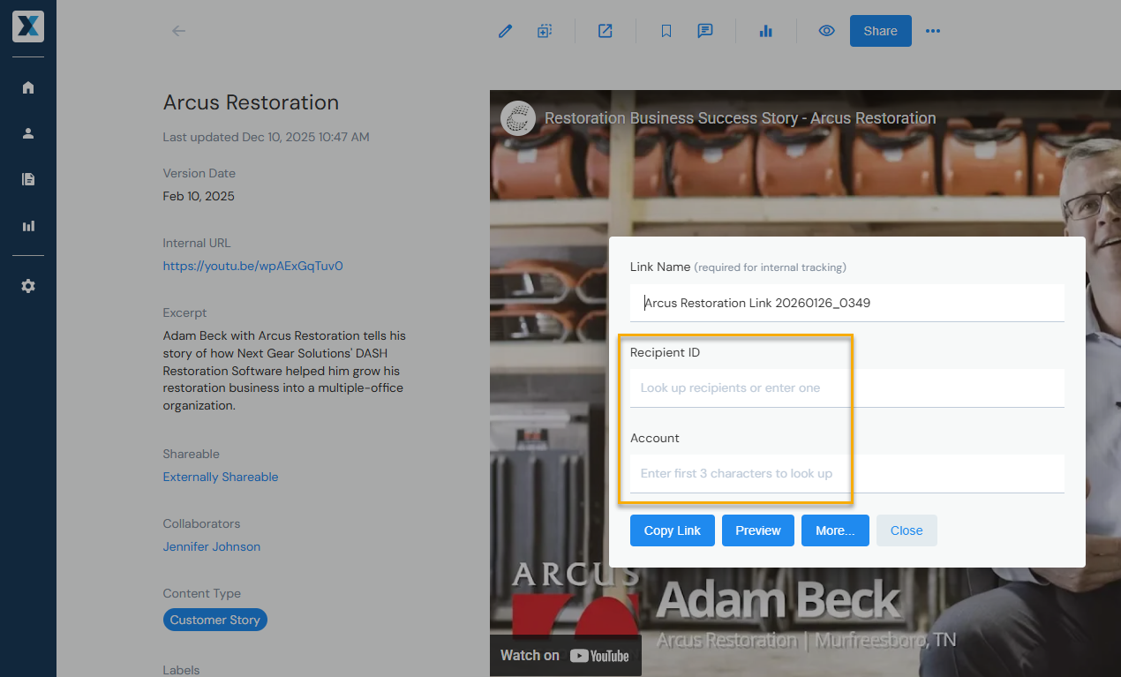Image resolution: width=1121 pixels, height=677 pixels.
Task: Open the three-dot more options menu
Action: point(933,31)
